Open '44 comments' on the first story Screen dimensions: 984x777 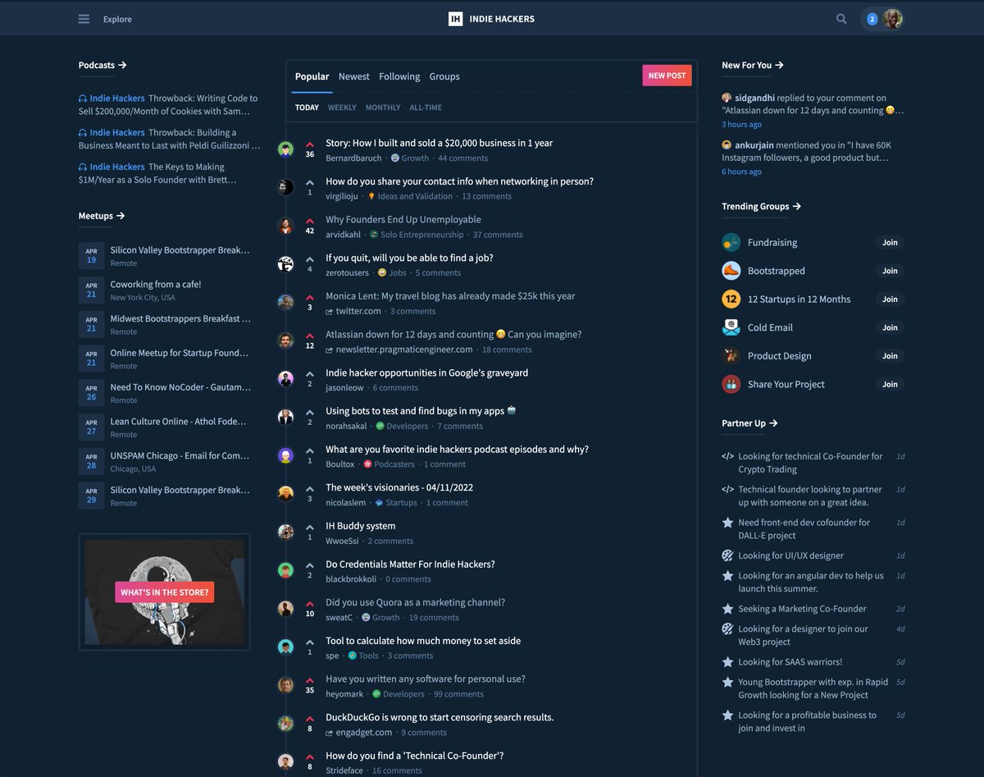pos(462,158)
